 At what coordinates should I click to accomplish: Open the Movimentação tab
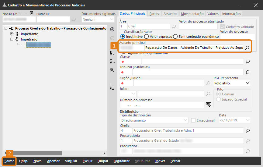point(192,14)
